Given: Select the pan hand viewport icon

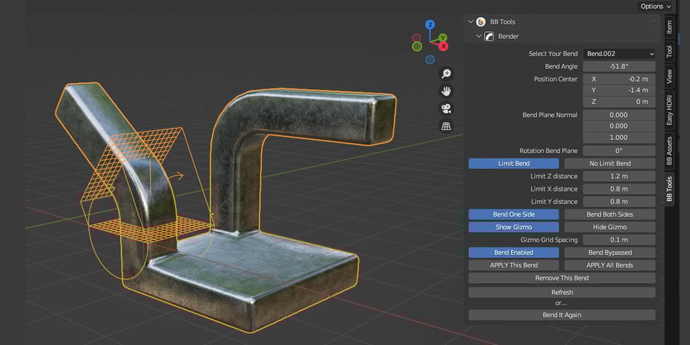Looking at the screenshot, I should pos(446,91).
